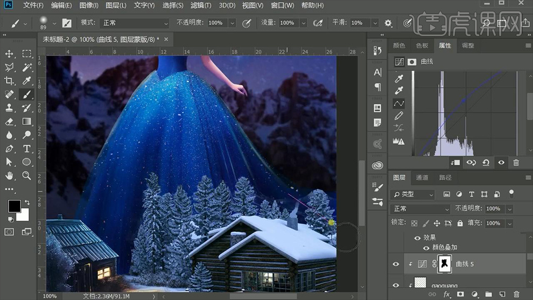Select the Horizontal Type tool

26,149
